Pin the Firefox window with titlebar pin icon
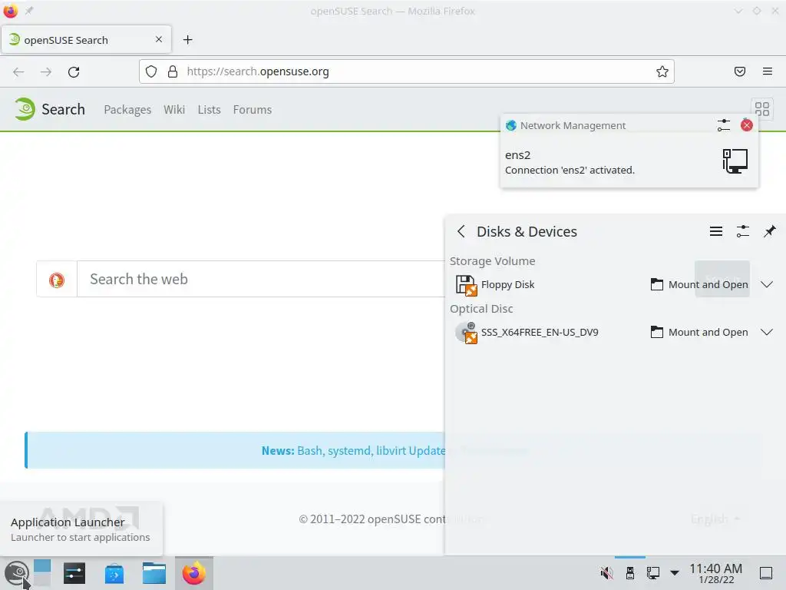This screenshot has width=786, height=590. coord(29,11)
